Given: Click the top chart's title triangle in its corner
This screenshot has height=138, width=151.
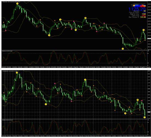Looking at the screenshot, I should (2, 2).
